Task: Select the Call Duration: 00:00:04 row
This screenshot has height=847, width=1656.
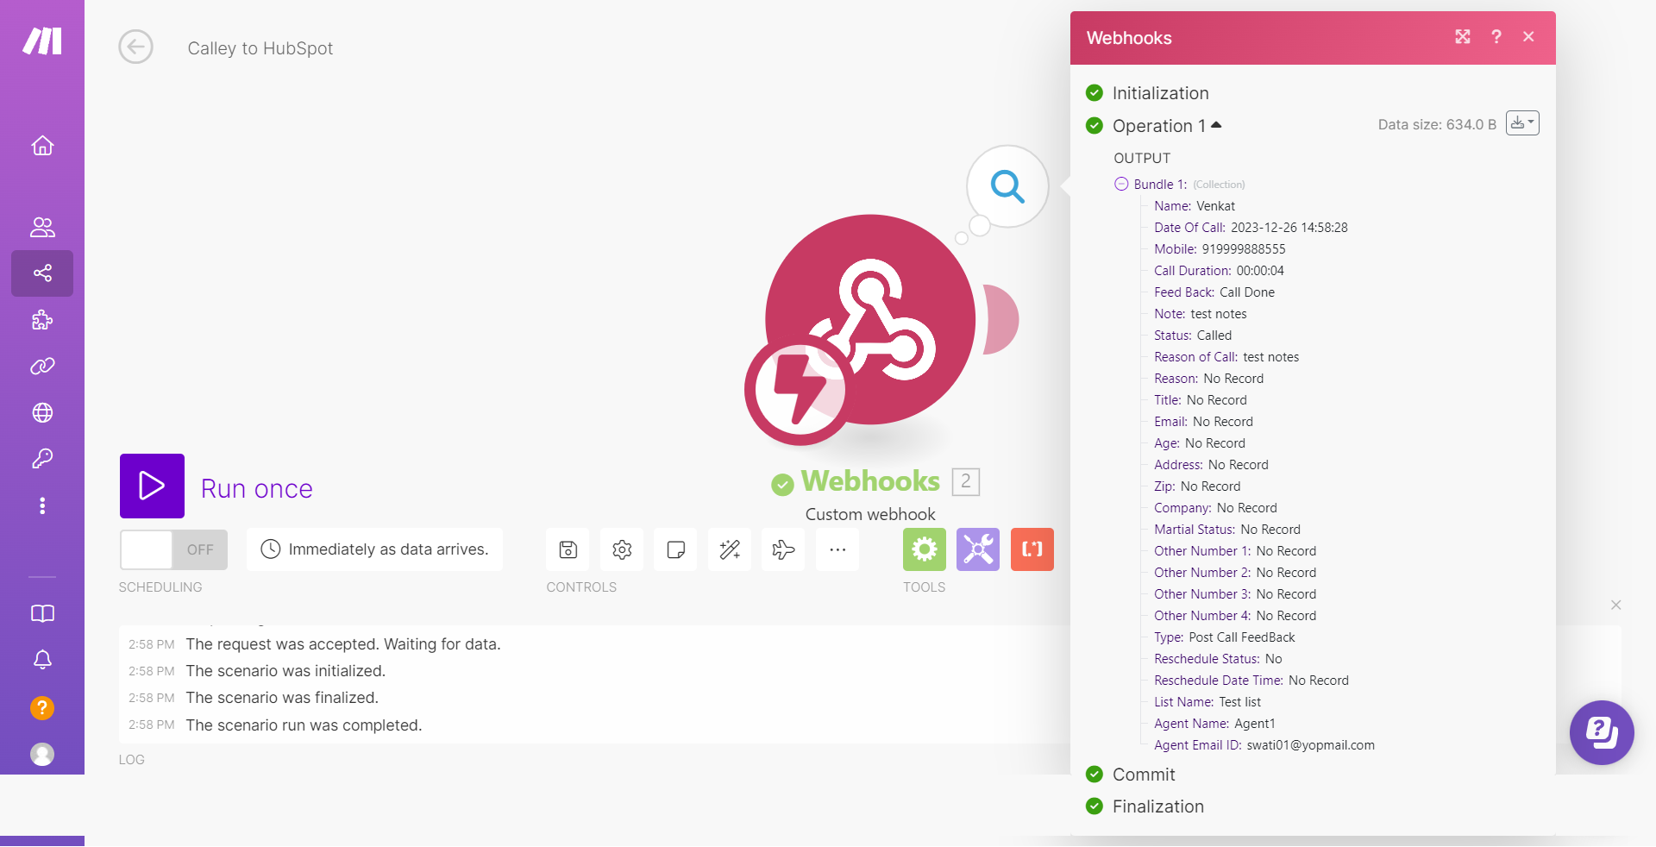Action: [x=1219, y=270]
